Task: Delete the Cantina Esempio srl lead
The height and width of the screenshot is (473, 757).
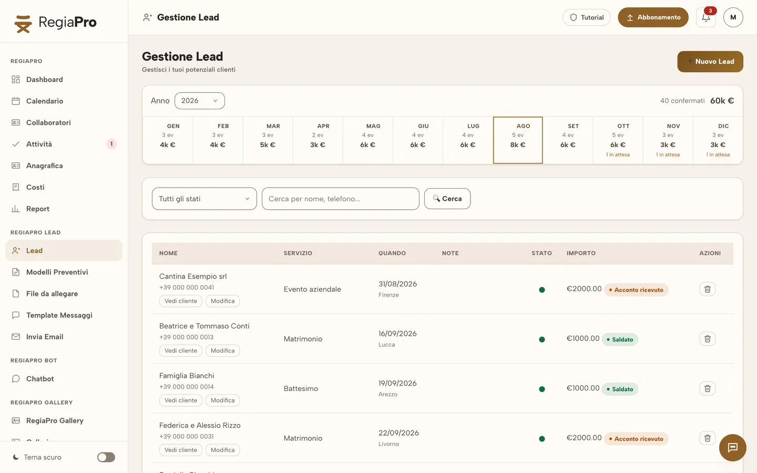Action: click(x=708, y=289)
